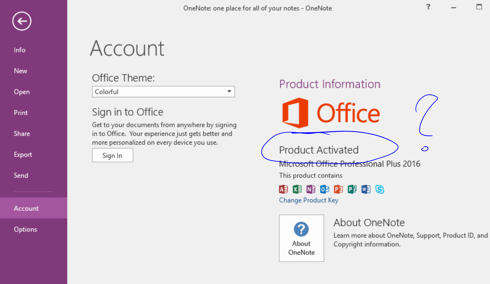490x284 pixels.
Task: Maximize the OneNote window
Action: pos(479,7)
